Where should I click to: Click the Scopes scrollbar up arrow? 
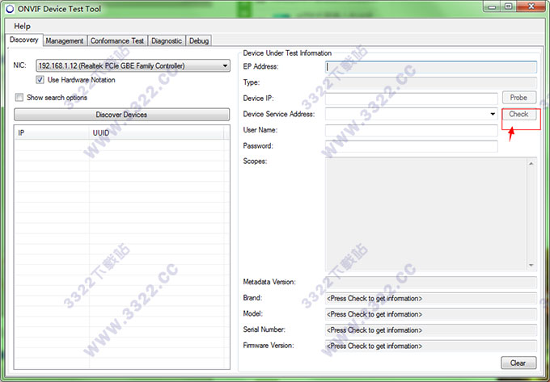(x=531, y=164)
